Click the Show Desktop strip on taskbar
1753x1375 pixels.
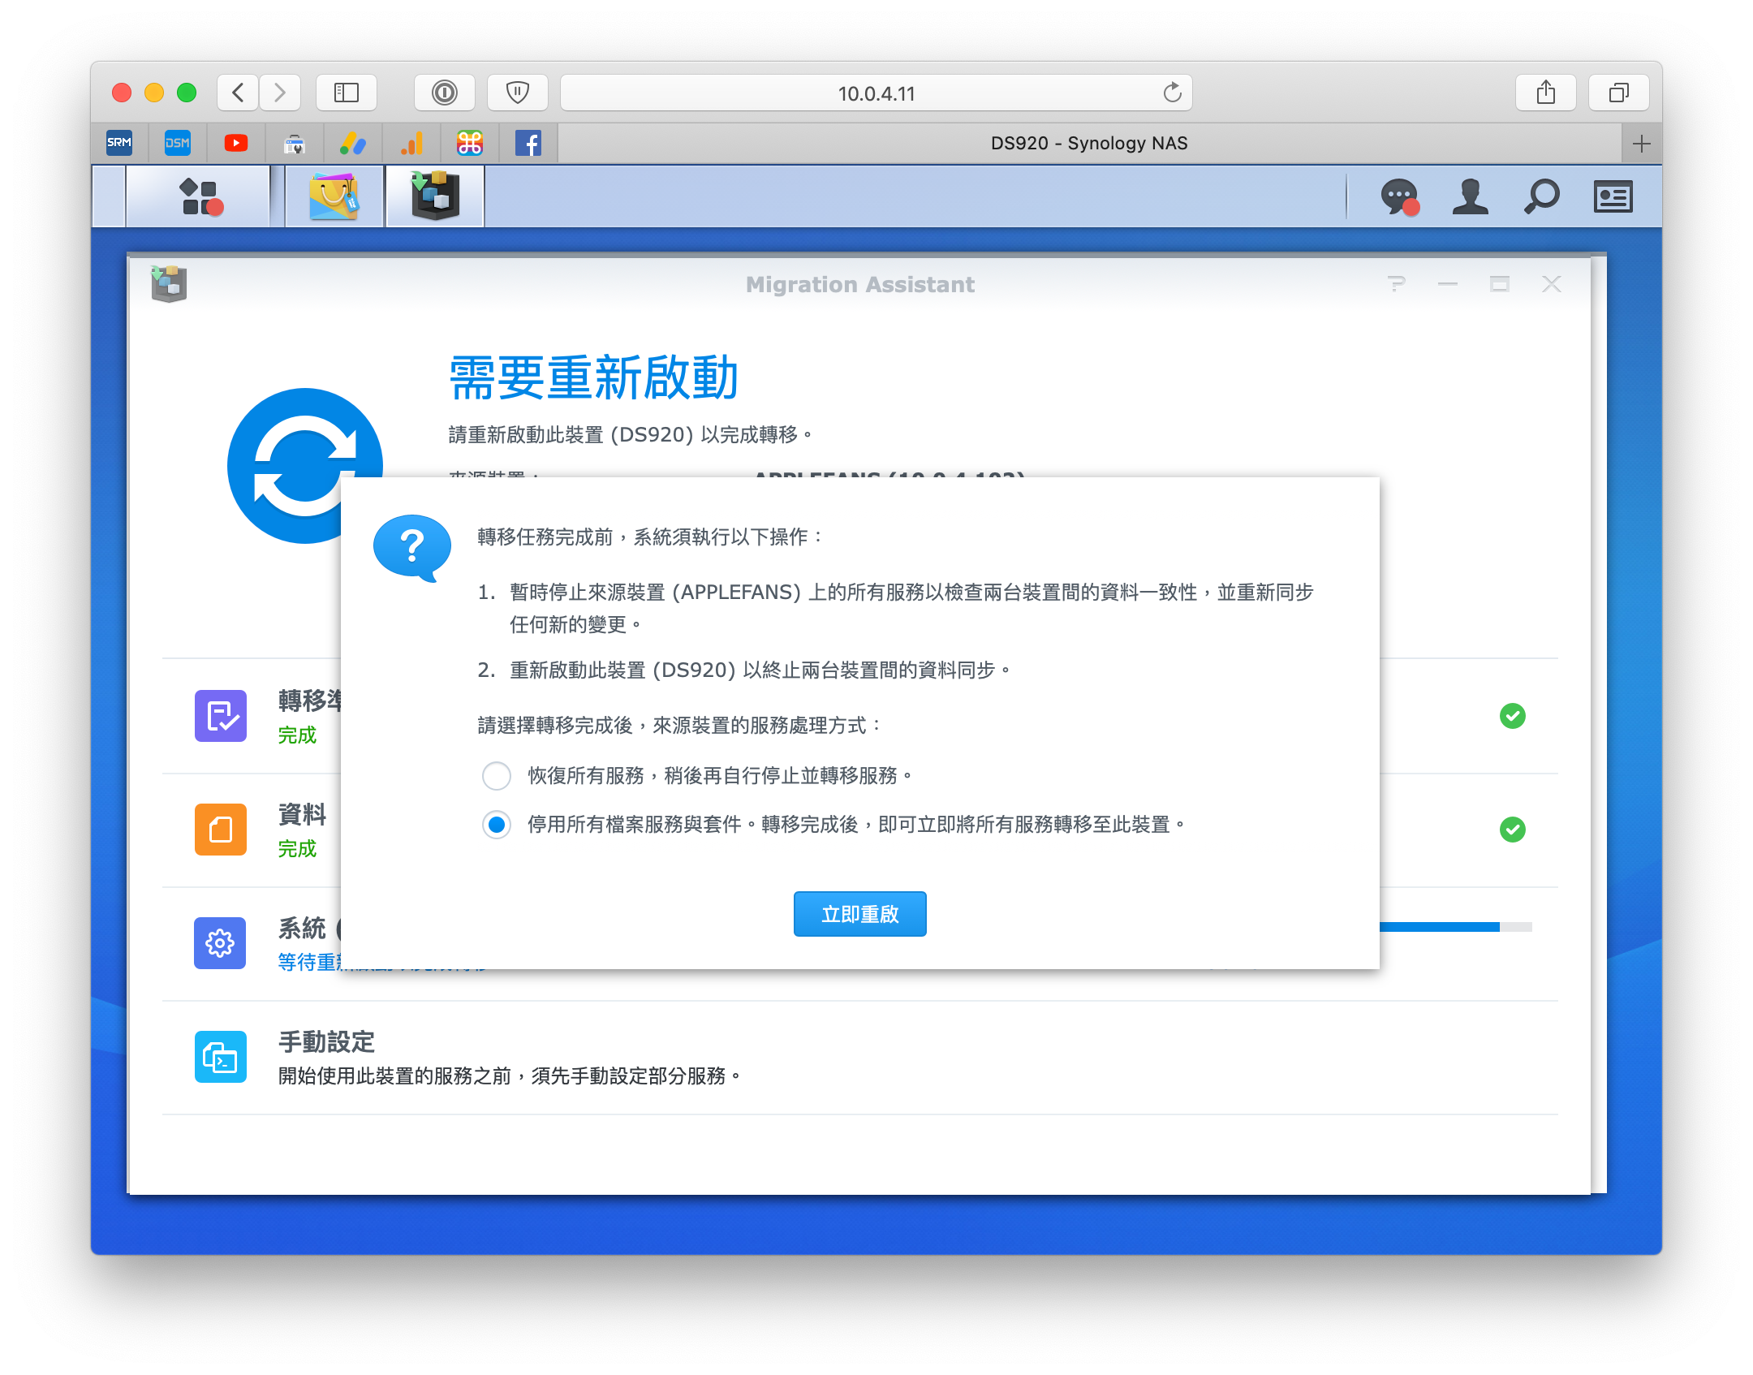tap(109, 196)
